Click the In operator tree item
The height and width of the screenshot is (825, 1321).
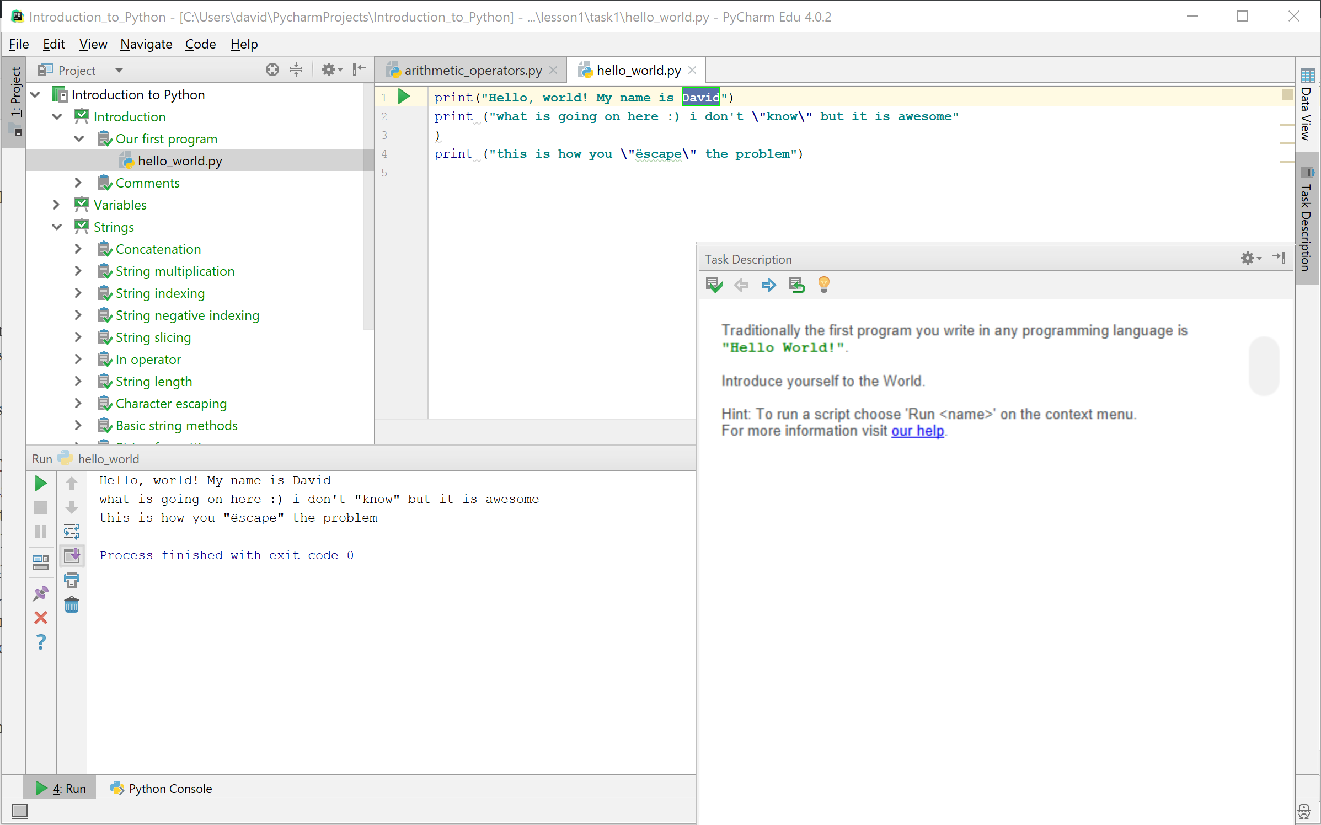(x=148, y=360)
